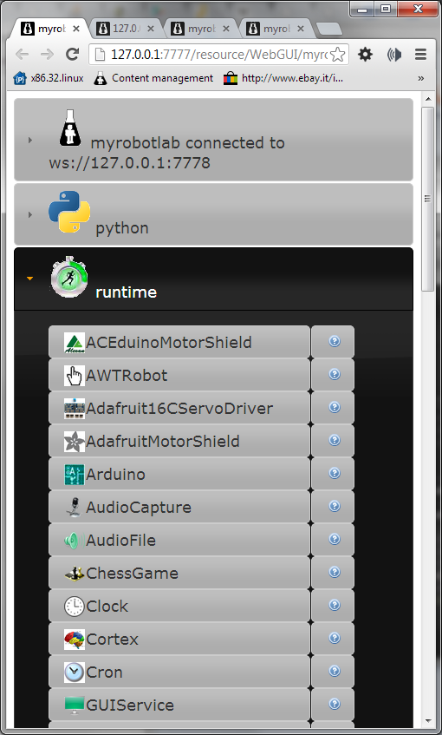This screenshot has height=735, width=442.
Task: Collapse the runtime section
Action: (30, 279)
